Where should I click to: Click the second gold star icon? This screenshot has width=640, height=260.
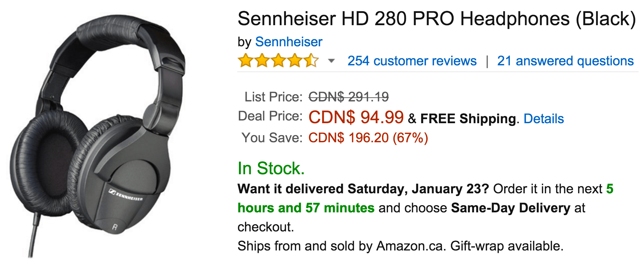point(262,61)
